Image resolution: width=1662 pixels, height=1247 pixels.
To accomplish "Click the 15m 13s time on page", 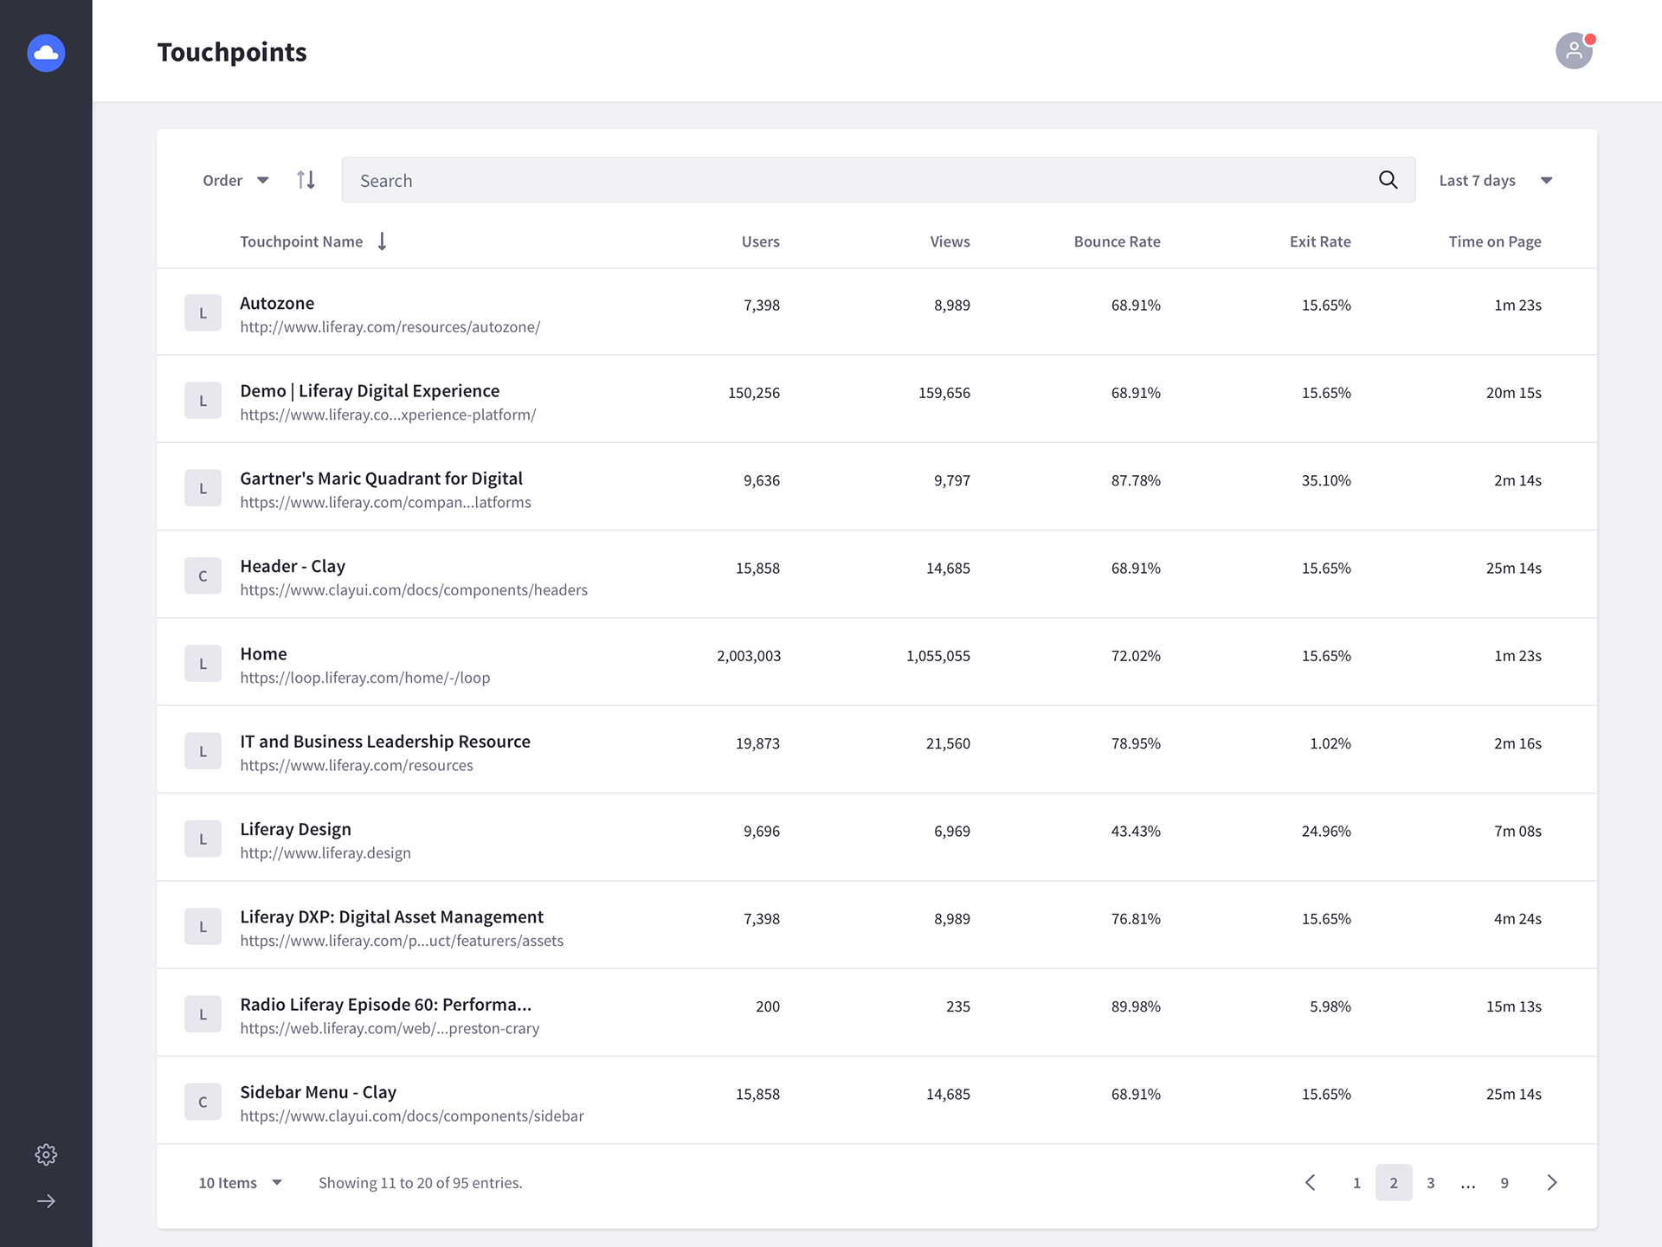I will [1514, 1006].
